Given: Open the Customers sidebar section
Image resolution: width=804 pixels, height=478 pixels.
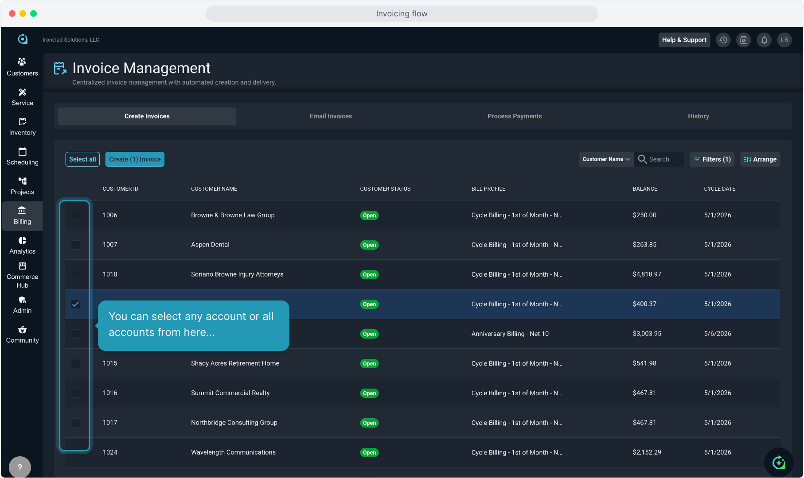Looking at the screenshot, I should pos(22,67).
